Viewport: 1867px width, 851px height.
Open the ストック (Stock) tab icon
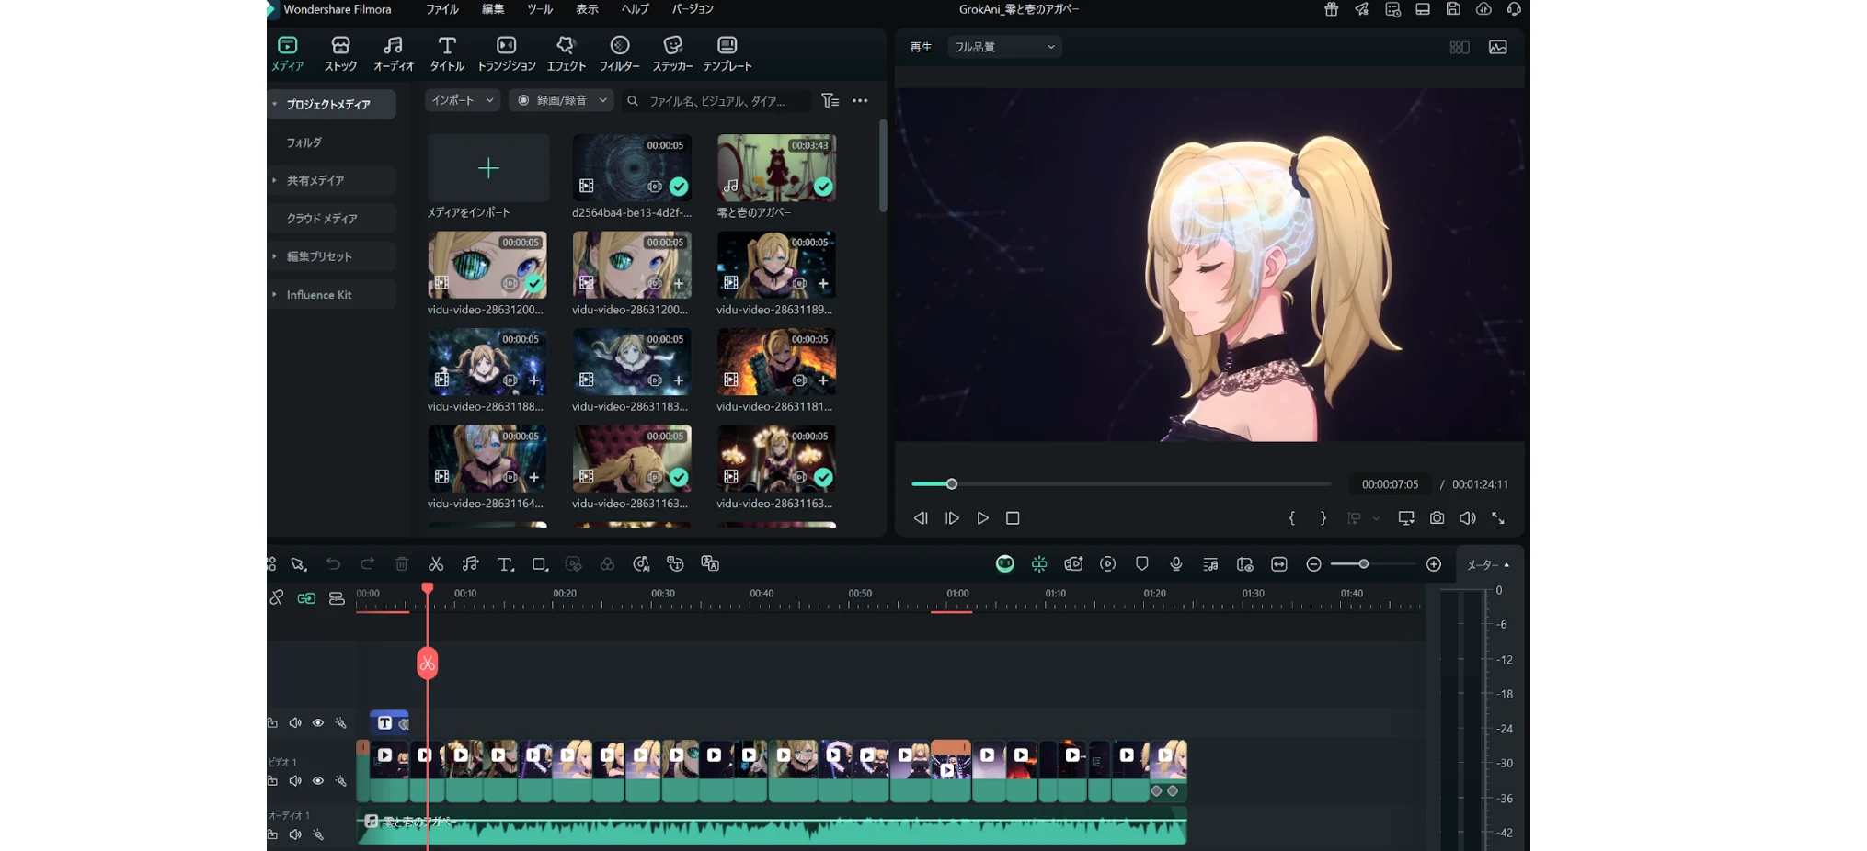click(x=340, y=53)
